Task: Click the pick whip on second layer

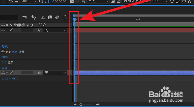Action: coord(40,73)
